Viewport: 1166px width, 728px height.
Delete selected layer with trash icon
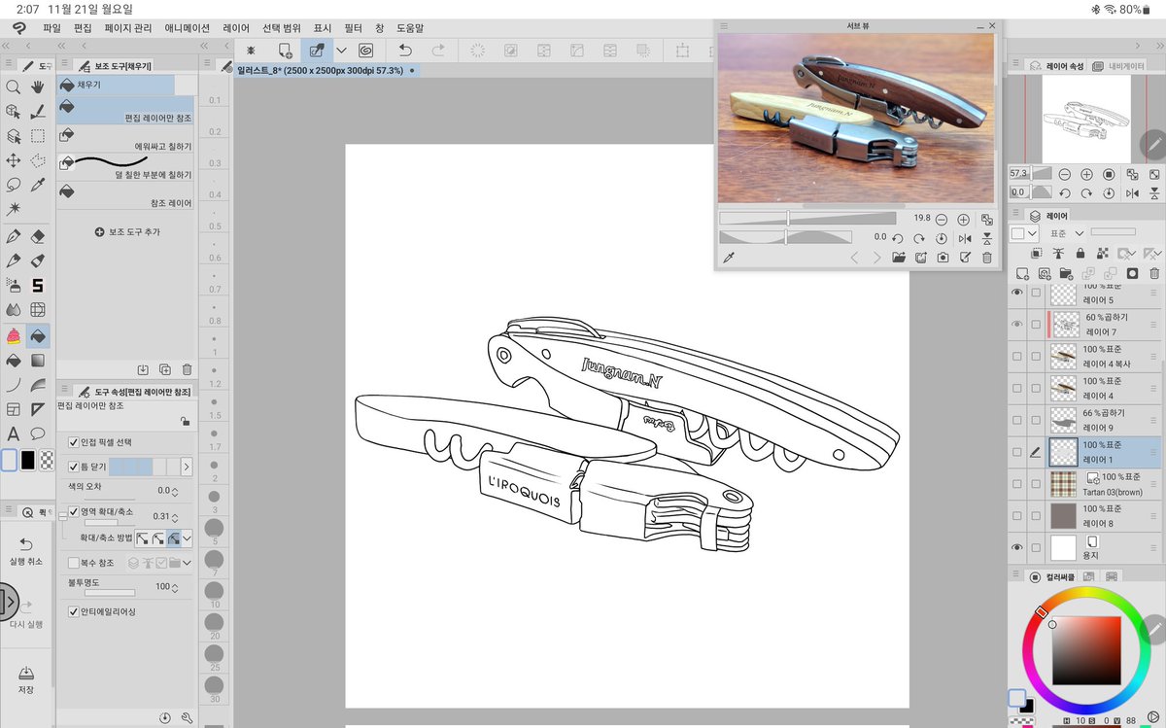point(1153,274)
